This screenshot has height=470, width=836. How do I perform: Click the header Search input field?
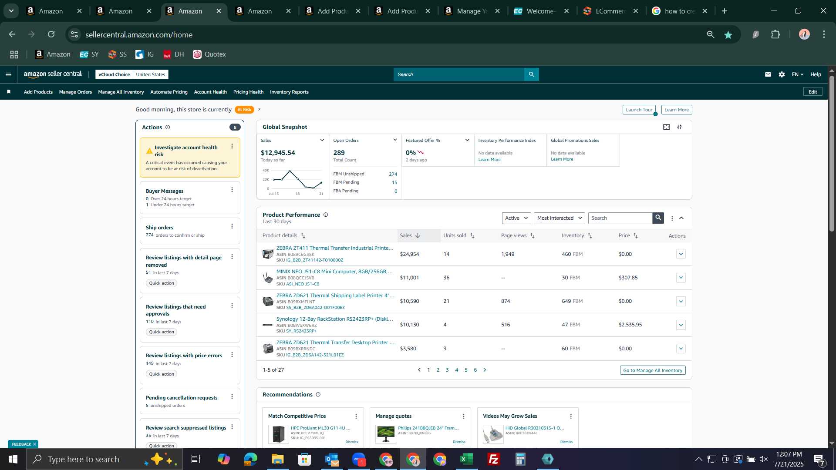[x=459, y=74]
